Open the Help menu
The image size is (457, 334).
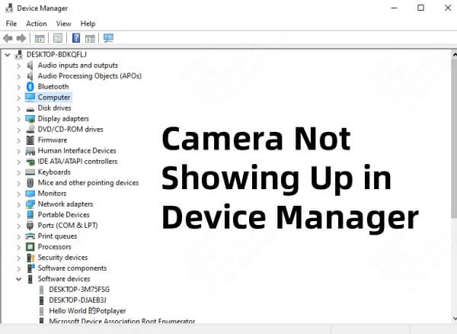(x=88, y=24)
